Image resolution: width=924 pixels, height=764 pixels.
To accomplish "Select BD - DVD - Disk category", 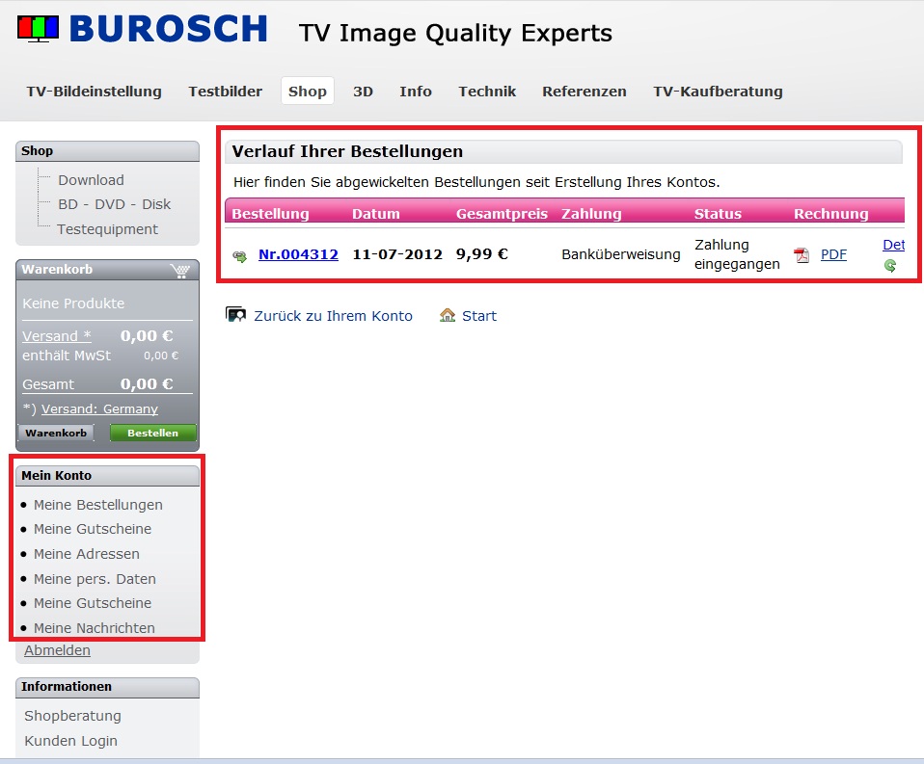I will (x=114, y=204).
